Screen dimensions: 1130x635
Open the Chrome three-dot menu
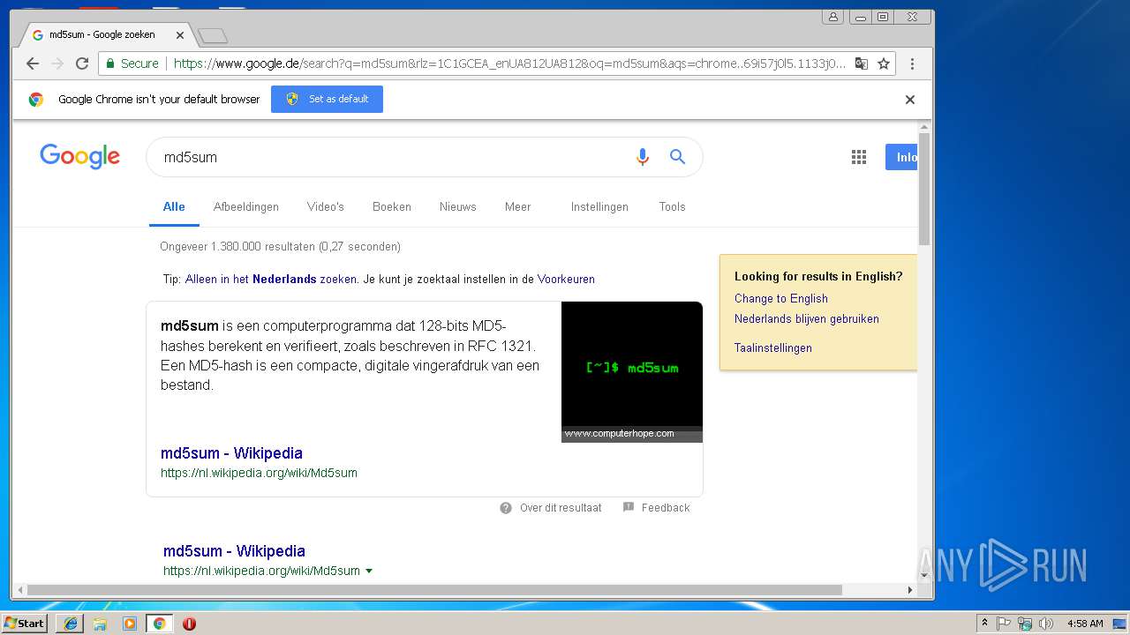click(x=912, y=63)
